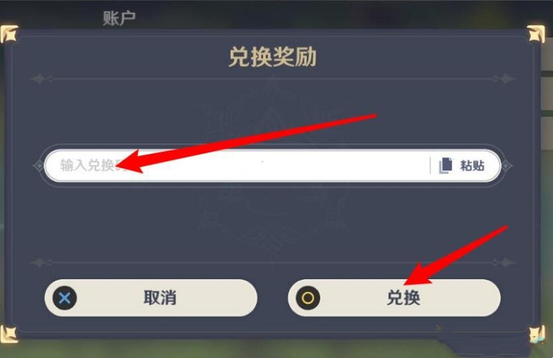553x358 pixels.
Task: Click the yellow circle icon on 兑换
Action: (308, 298)
